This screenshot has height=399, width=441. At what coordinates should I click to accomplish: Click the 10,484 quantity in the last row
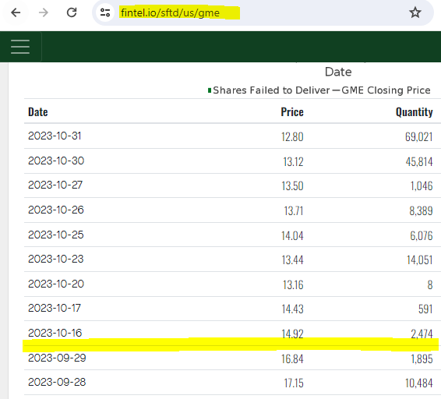(x=418, y=383)
